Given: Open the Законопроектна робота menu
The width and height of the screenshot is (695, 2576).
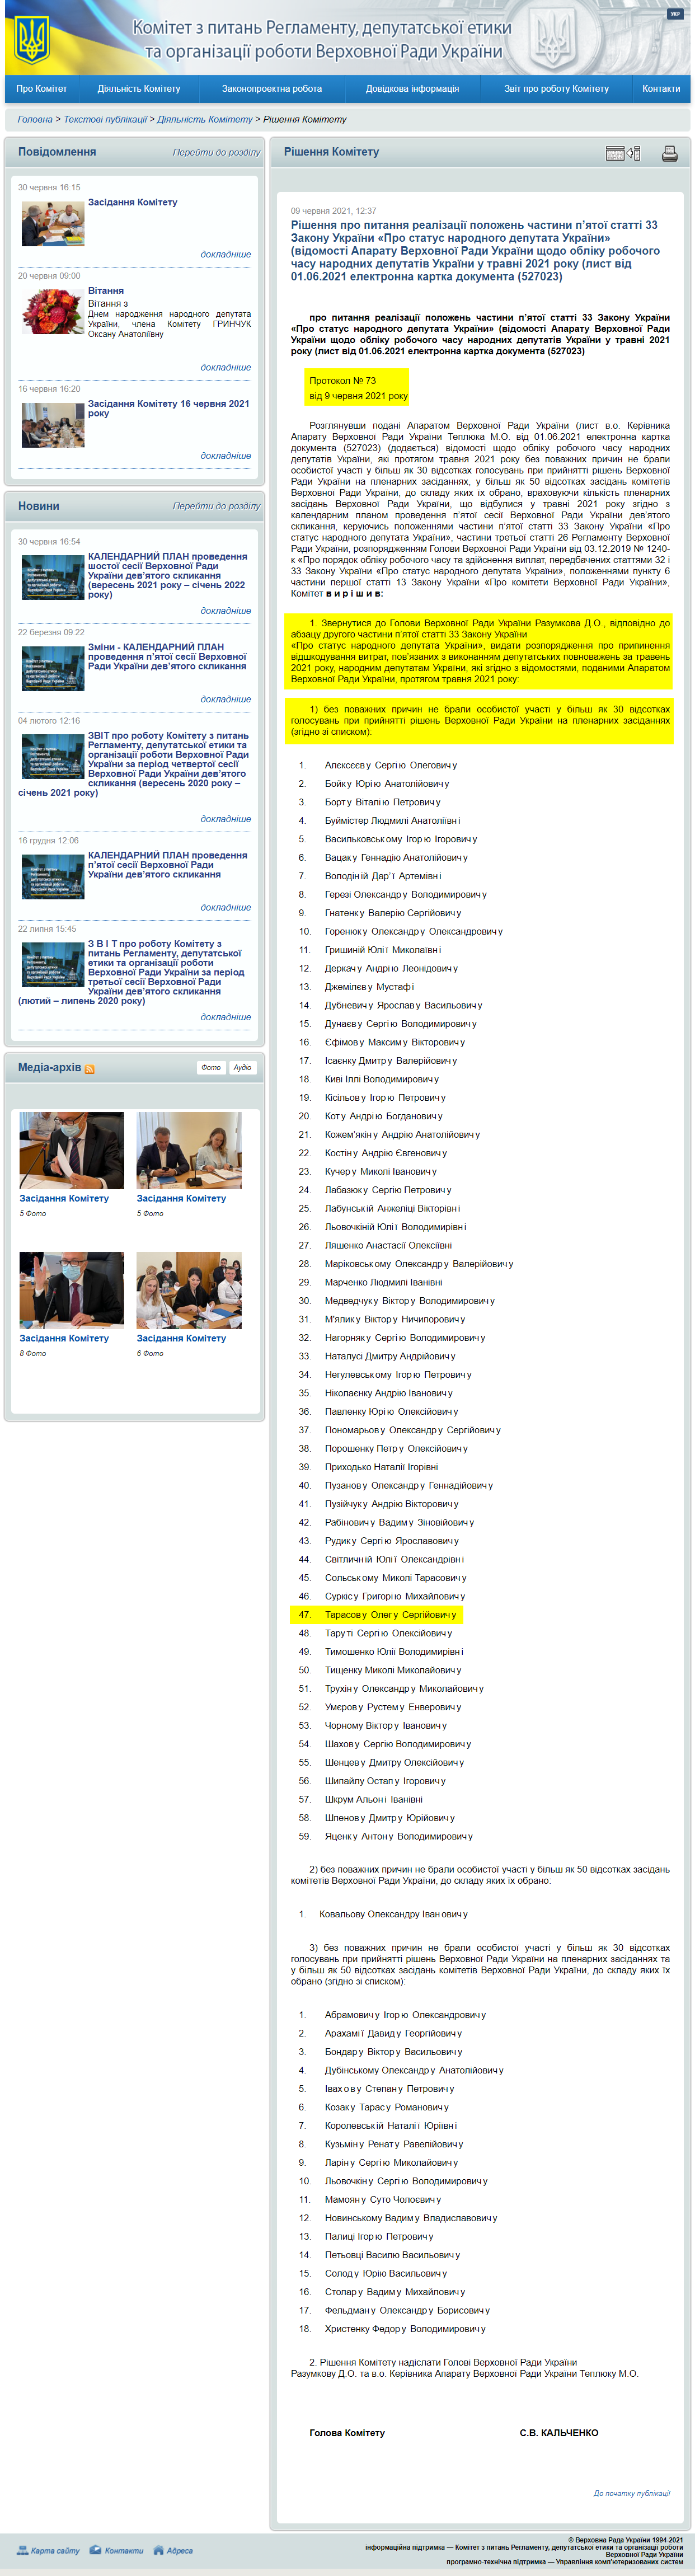Looking at the screenshot, I should 272,89.
